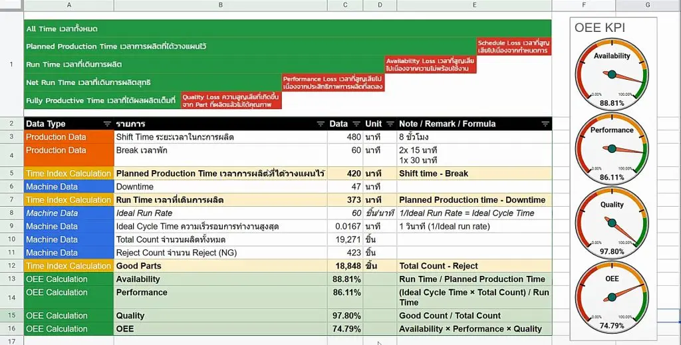Select the 'Total Count - Reject' formula cell

click(x=474, y=266)
